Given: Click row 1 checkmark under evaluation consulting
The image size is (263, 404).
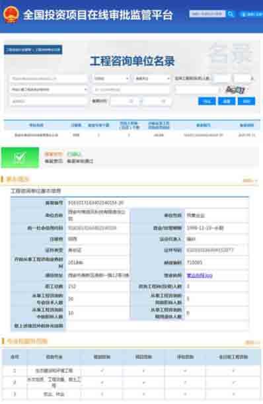Looking at the screenshot, I should click(185, 371).
